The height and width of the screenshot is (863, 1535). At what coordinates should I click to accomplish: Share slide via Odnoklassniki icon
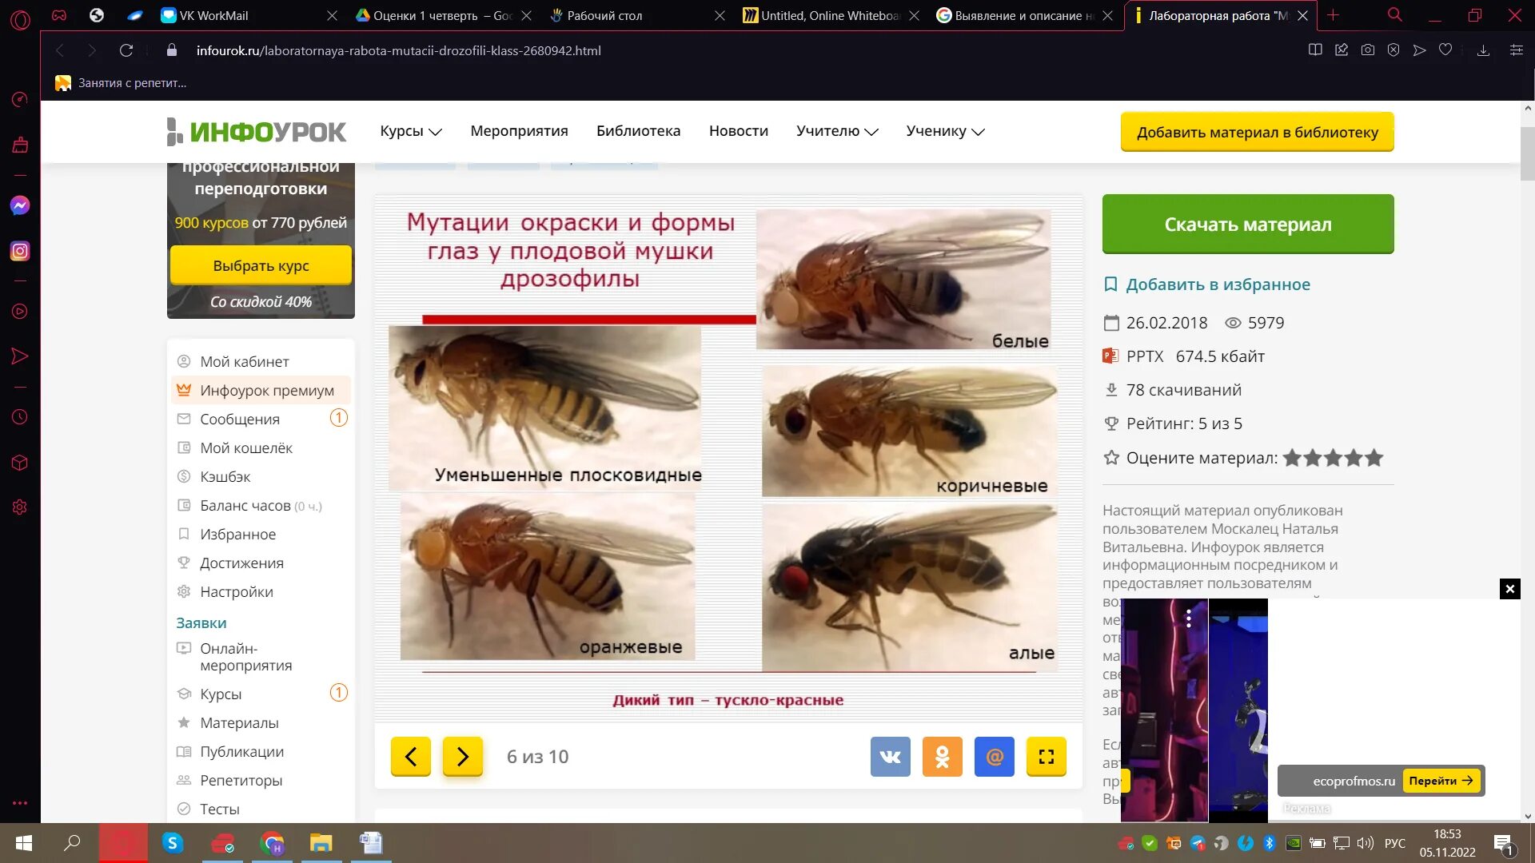pos(942,756)
